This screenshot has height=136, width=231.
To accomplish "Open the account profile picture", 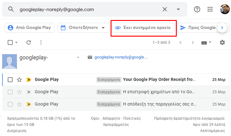I will pos(225,9).
